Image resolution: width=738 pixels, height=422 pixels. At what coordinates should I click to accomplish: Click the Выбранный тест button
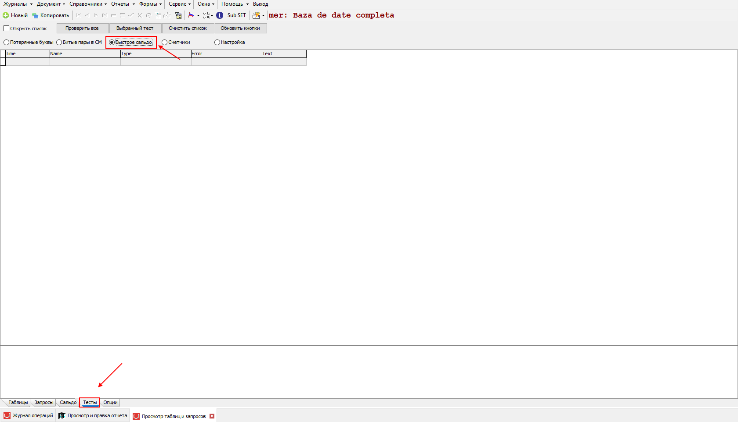[135, 28]
